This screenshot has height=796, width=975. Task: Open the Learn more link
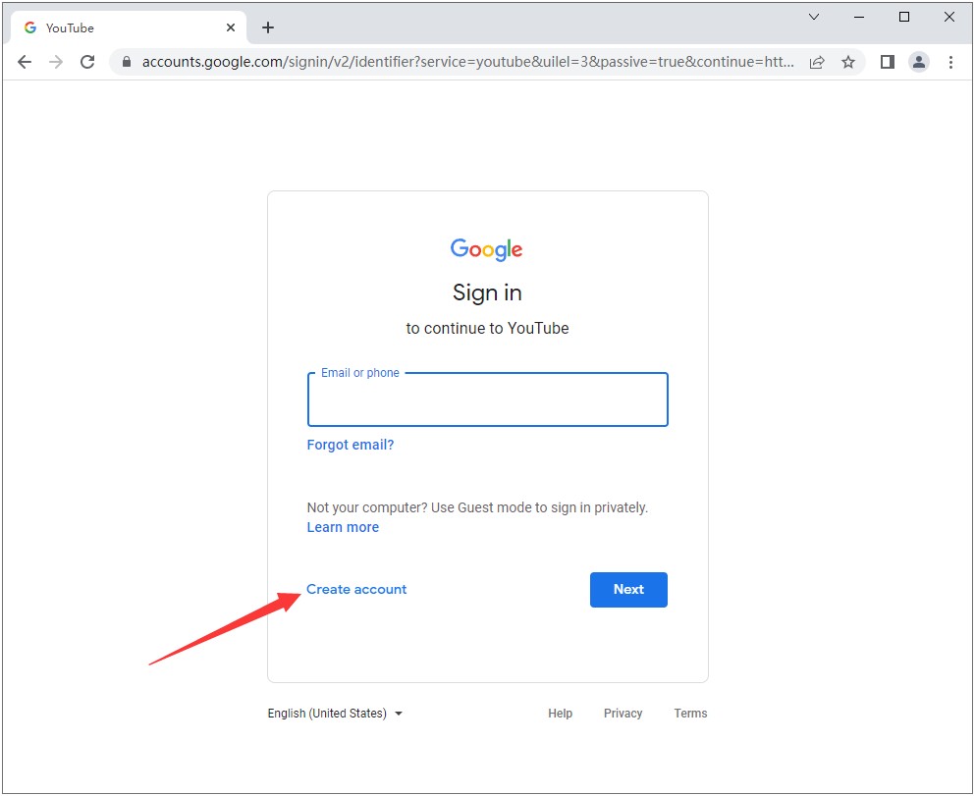343,527
